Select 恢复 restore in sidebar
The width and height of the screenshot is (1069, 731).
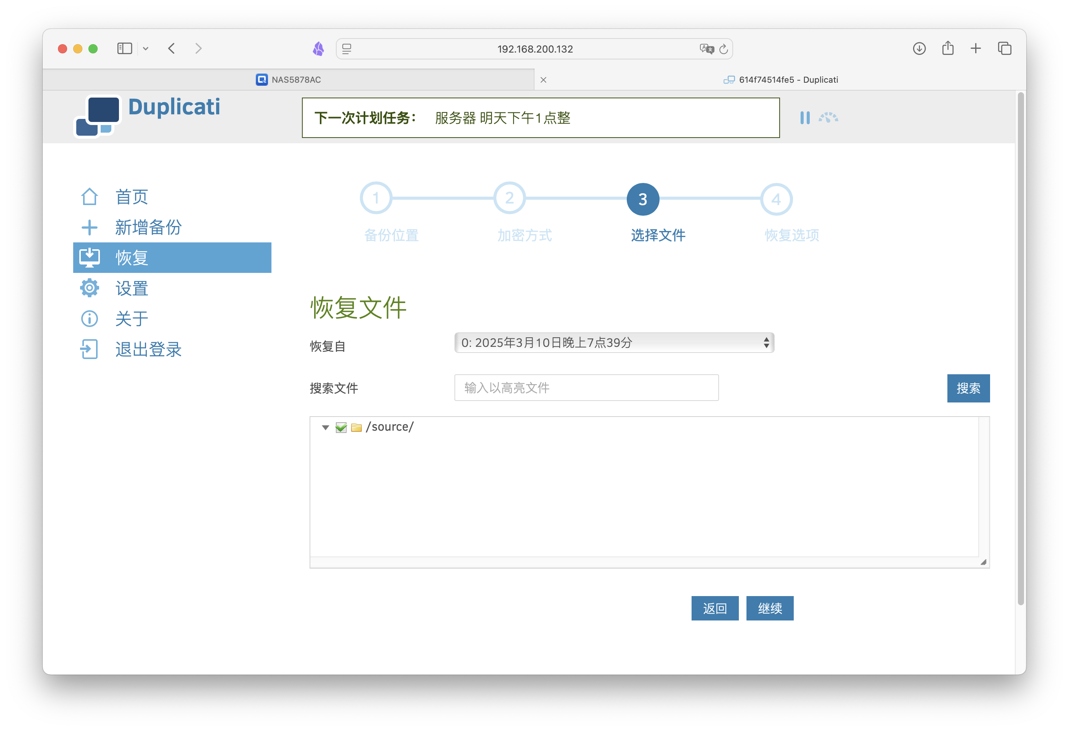[172, 258]
